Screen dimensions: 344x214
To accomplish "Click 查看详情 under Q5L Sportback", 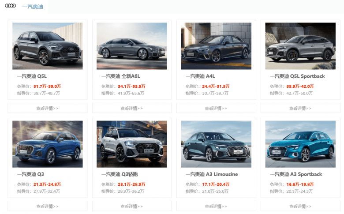I will [x=300, y=108].
